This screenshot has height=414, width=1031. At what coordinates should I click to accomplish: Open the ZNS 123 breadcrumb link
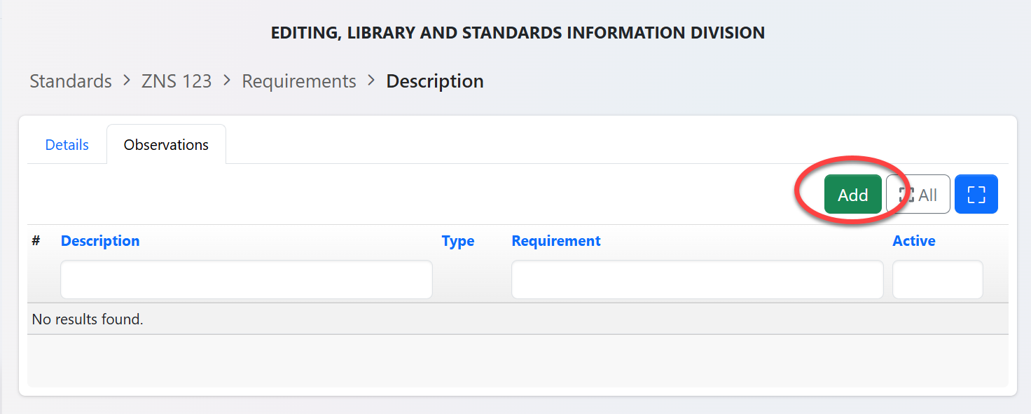pos(177,81)
